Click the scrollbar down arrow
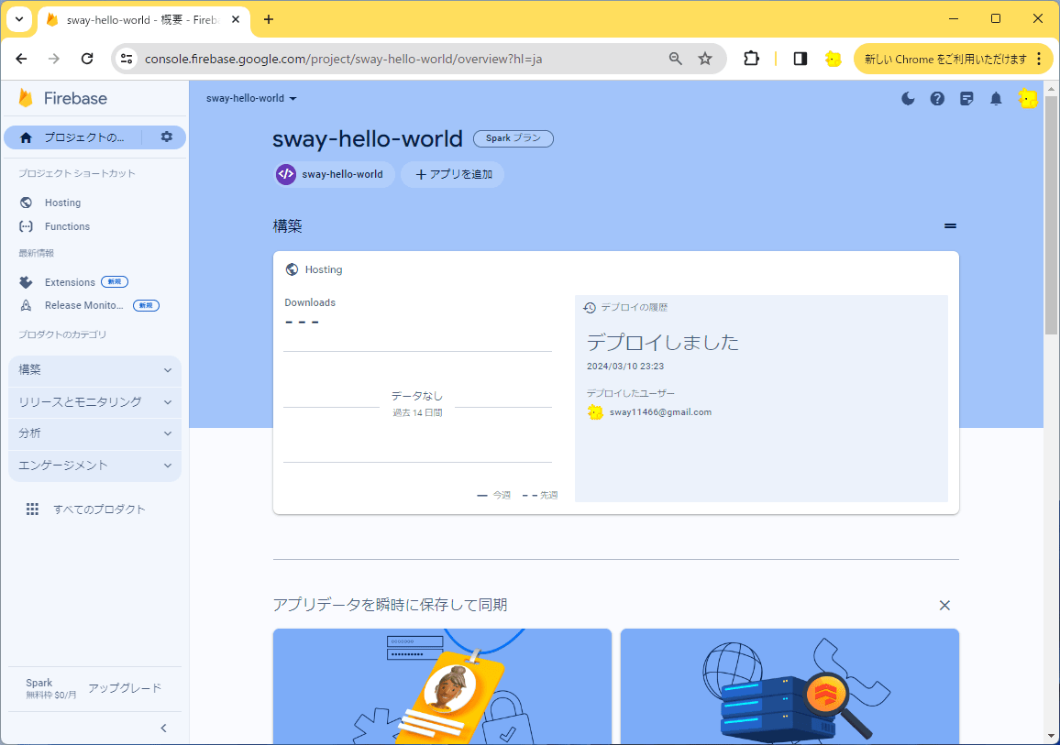This screenshot has height=745, width=1060. 1051,736
